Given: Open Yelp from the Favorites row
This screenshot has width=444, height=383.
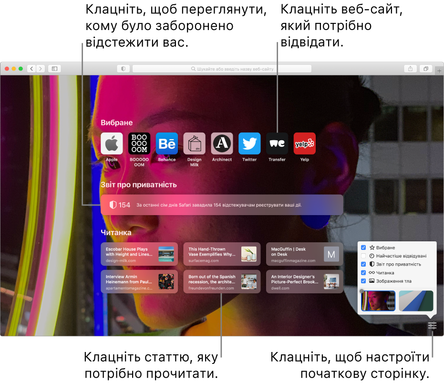Looking at the screenshot, I should [304, 144].
